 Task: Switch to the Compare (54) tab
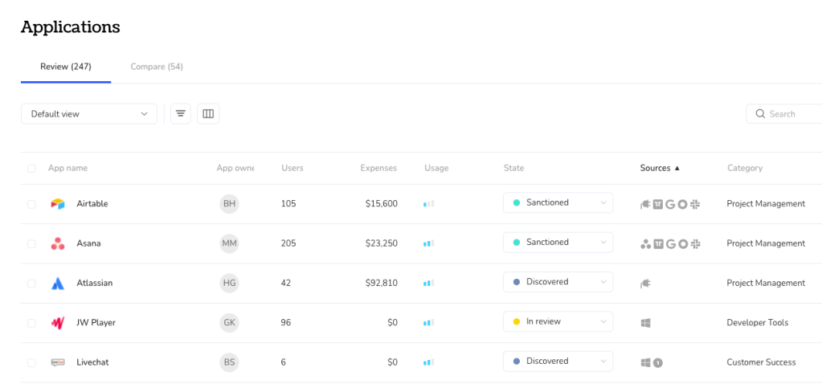157,67
